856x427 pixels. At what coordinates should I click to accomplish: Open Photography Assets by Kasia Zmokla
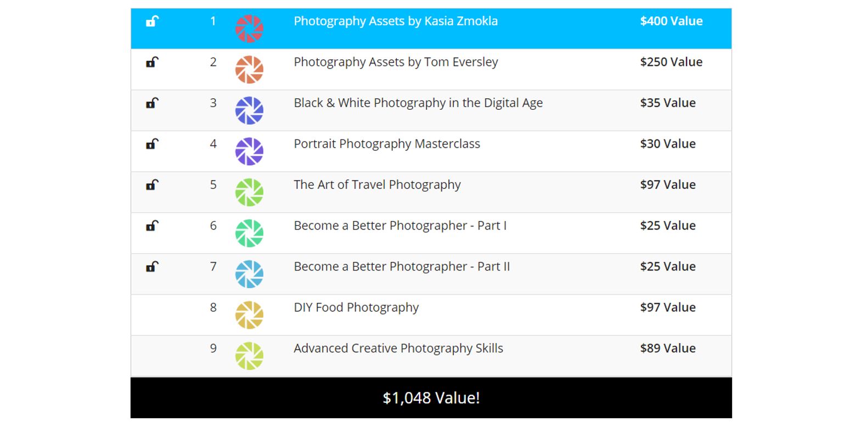(396, 21)
